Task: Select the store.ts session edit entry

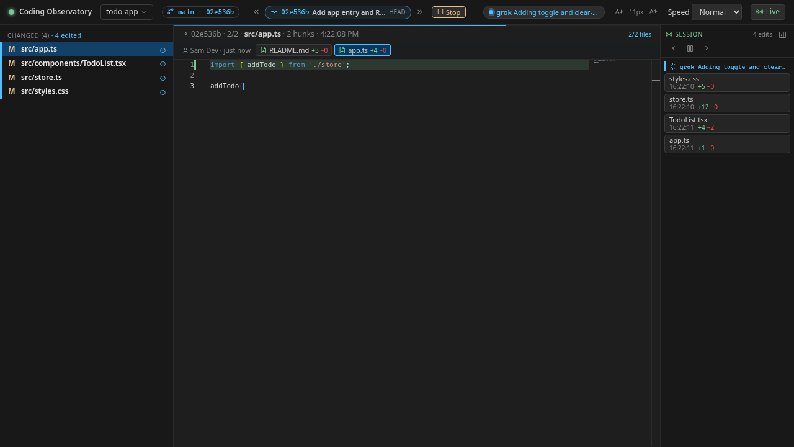Action: [727, 103]
